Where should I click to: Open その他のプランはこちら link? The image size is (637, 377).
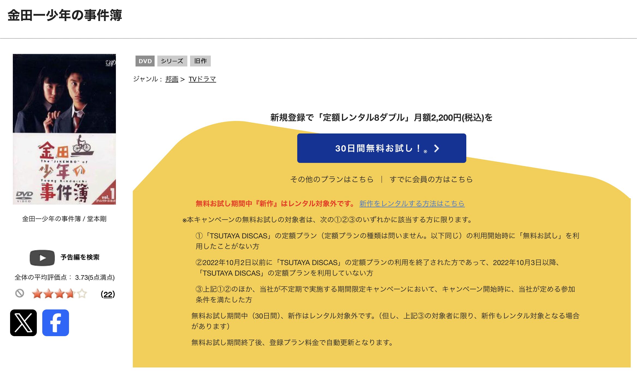pyautogui.click(x=332, y=179)
